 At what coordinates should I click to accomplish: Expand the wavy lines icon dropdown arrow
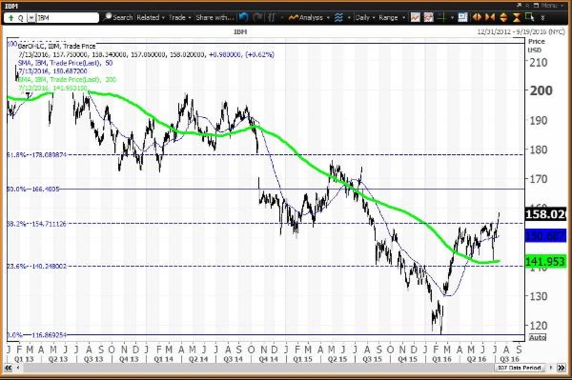(x=349, y=18)
